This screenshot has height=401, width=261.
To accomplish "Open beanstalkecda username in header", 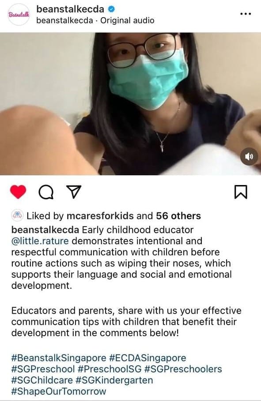I will click(70, 9).
